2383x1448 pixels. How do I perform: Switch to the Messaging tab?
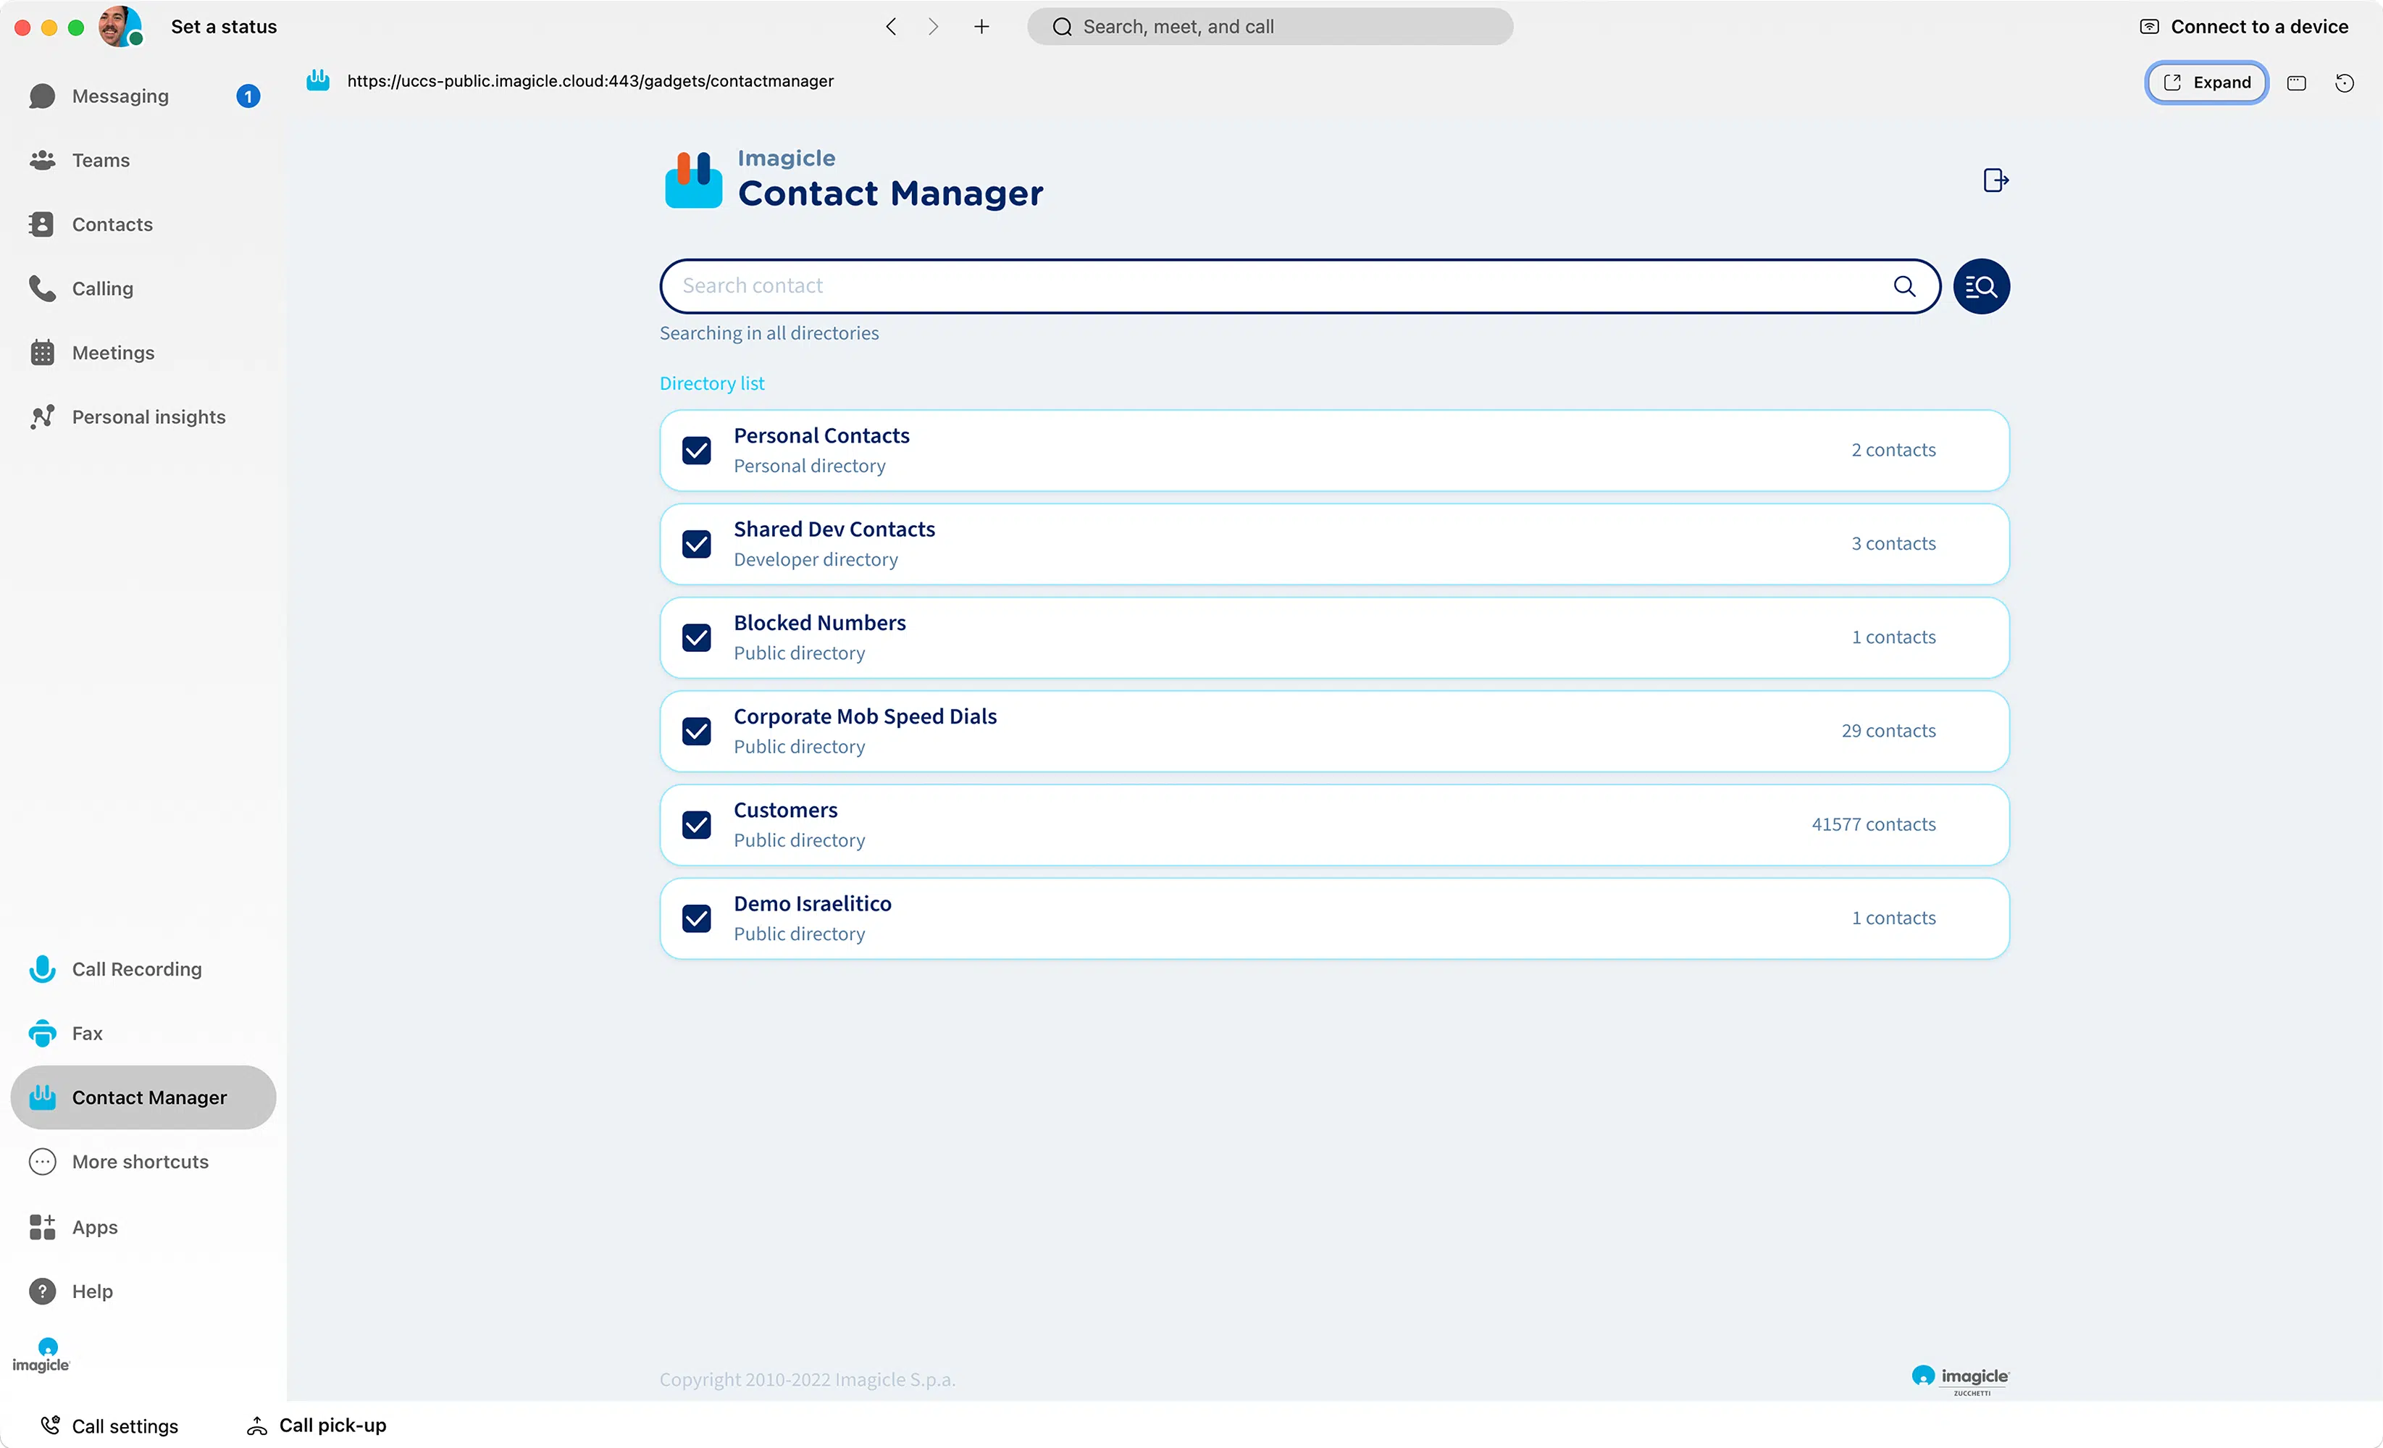[x=120, y=96]
